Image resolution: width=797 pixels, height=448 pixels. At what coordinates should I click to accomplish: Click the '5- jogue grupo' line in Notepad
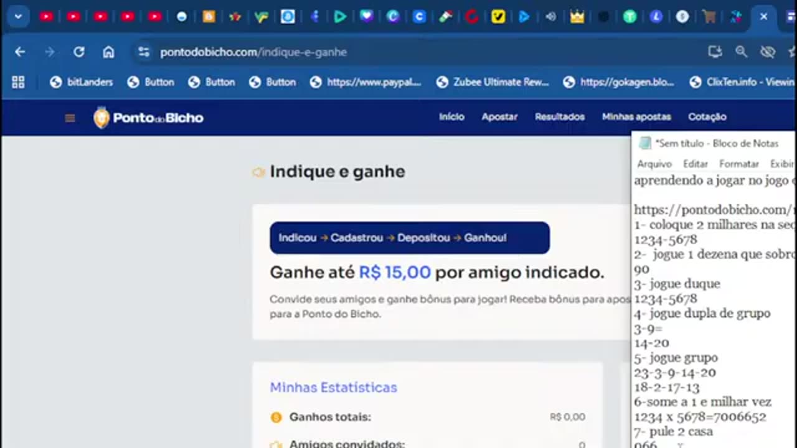676,358
